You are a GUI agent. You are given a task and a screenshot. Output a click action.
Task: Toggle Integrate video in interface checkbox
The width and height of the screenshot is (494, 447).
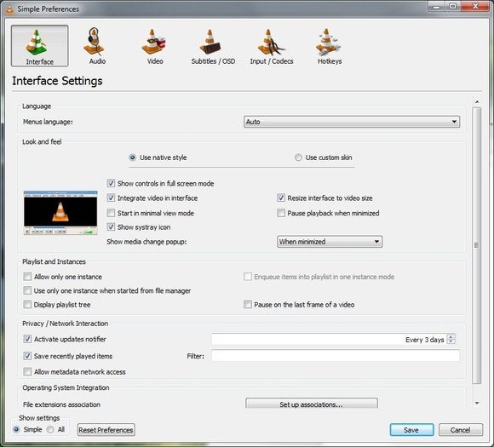(111, 198)
